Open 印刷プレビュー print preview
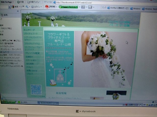 (x=34, y=2)
